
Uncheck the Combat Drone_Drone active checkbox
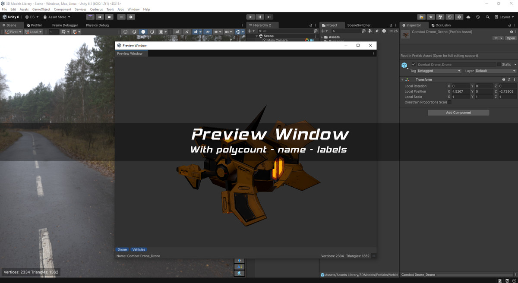pos(414,65)
